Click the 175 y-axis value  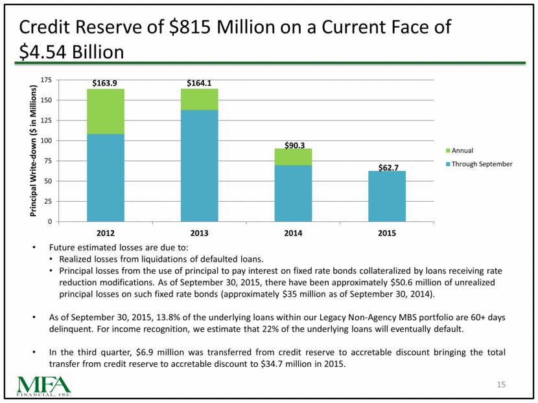(x=46, y=80)
